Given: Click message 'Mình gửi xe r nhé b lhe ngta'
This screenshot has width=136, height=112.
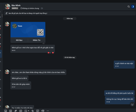Looking at the screenshot, I should click(33, 49).
